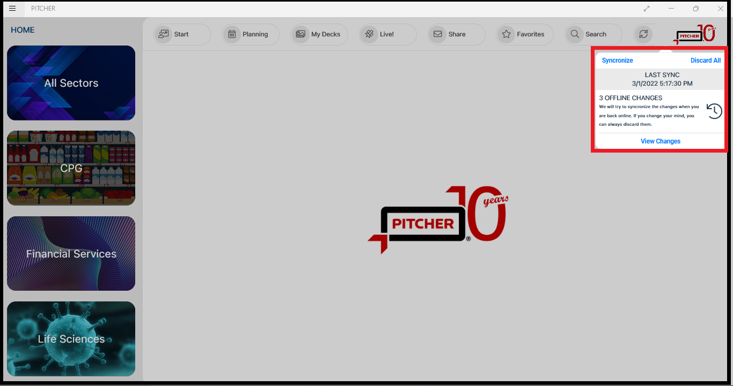733x386 pixels.
Task: Select the Start presentation icon
Action: point(163,34)
